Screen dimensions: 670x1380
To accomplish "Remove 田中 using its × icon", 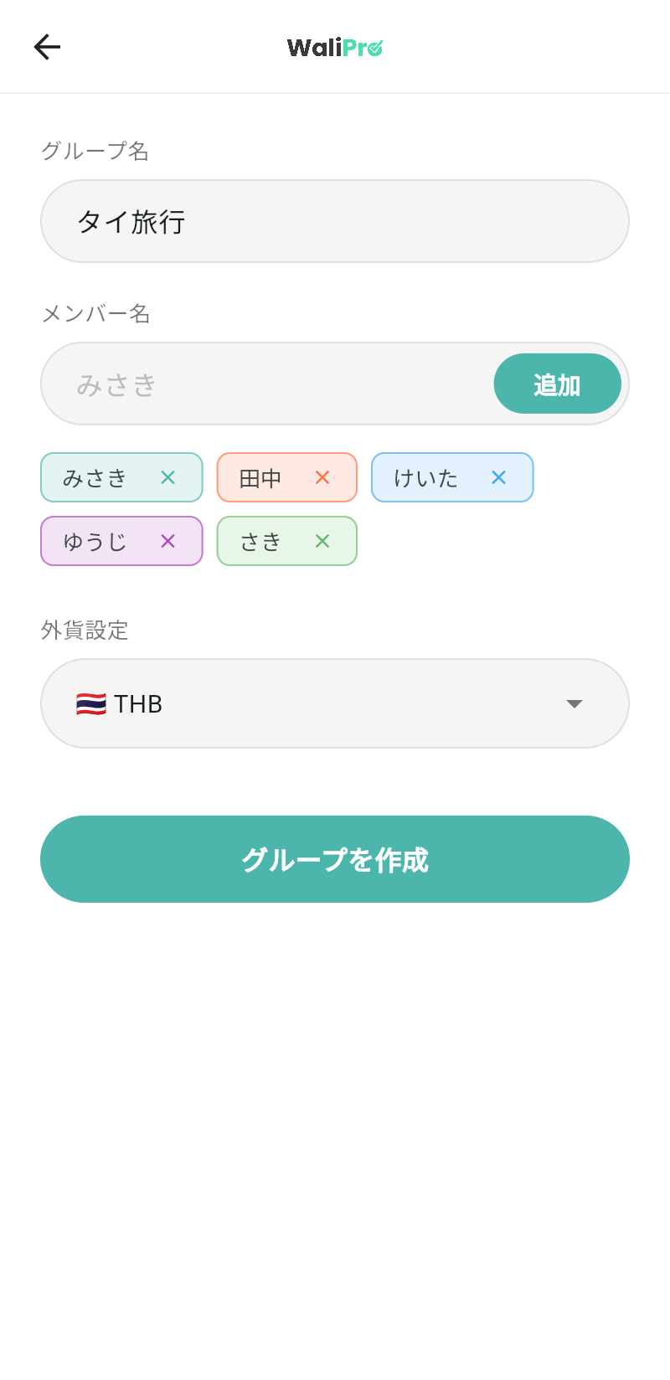I will 322,477.
